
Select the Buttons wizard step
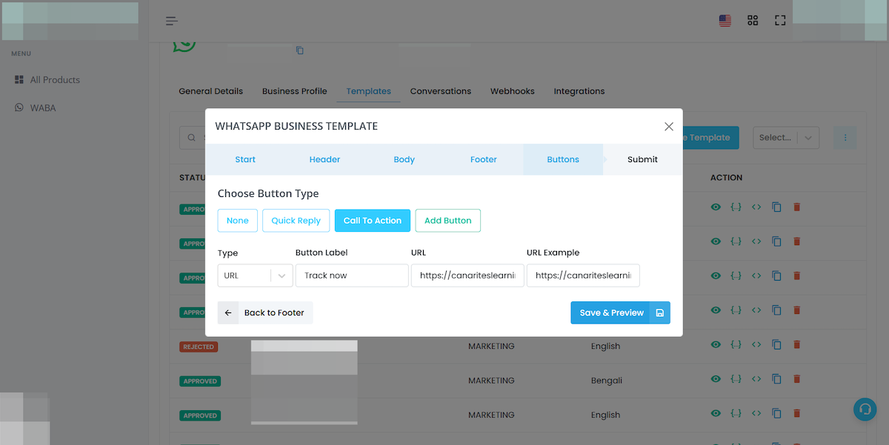pos(563,159)
